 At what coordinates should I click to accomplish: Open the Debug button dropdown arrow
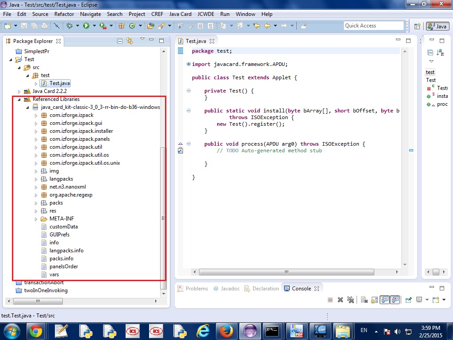77,26
